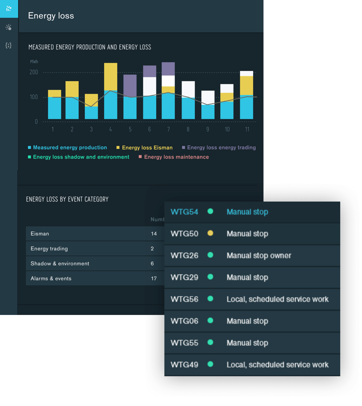The image size is (362, 406).
Task: Toggle Energy loss shadow and environment legend
Action: pyautogui.click(x=81, y=157)
